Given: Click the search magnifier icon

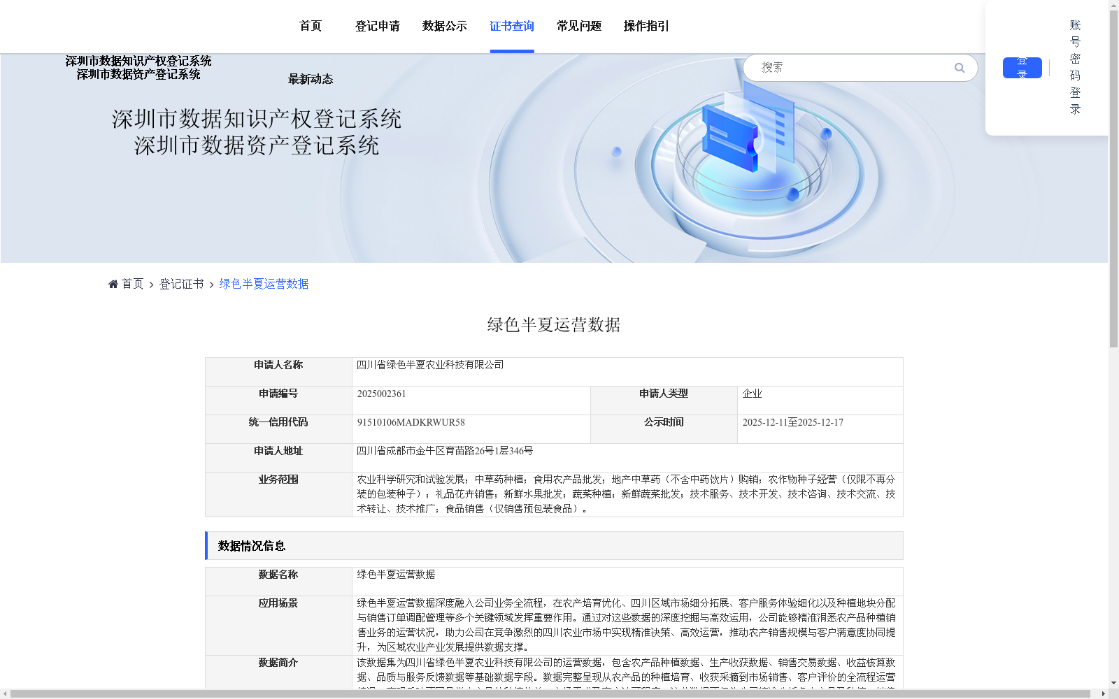Looking at the screenshot, I should click(x=960, y=68).
